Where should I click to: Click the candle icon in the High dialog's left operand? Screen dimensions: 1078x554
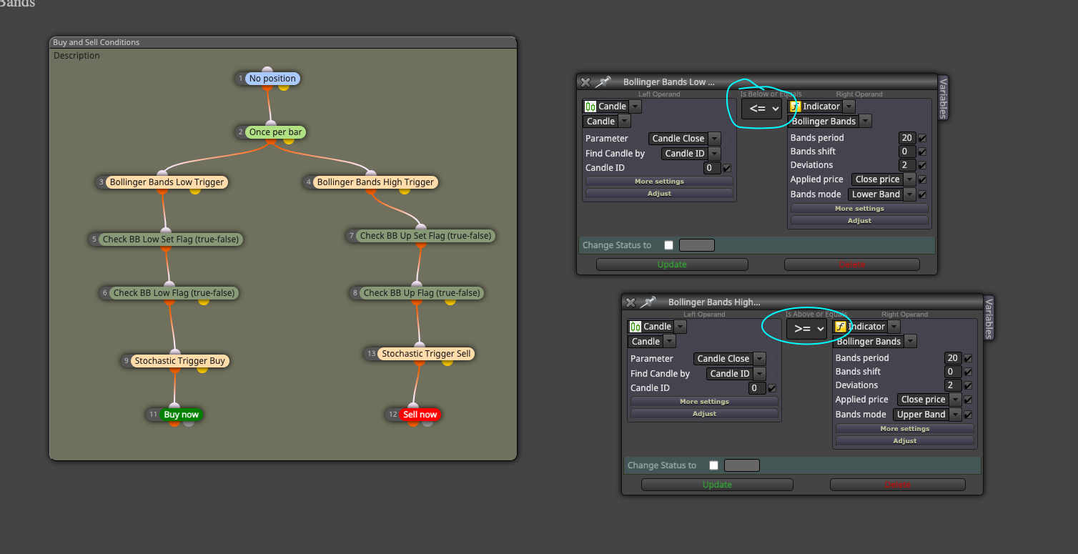tap(636, 327)
